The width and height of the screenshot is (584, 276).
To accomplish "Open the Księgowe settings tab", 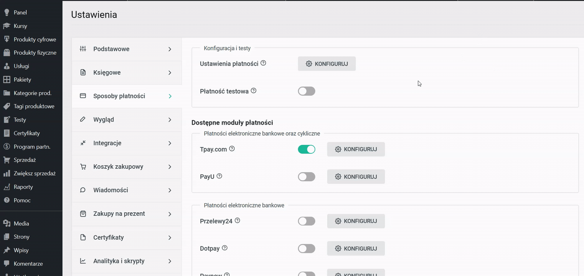I will pos(127,72).
